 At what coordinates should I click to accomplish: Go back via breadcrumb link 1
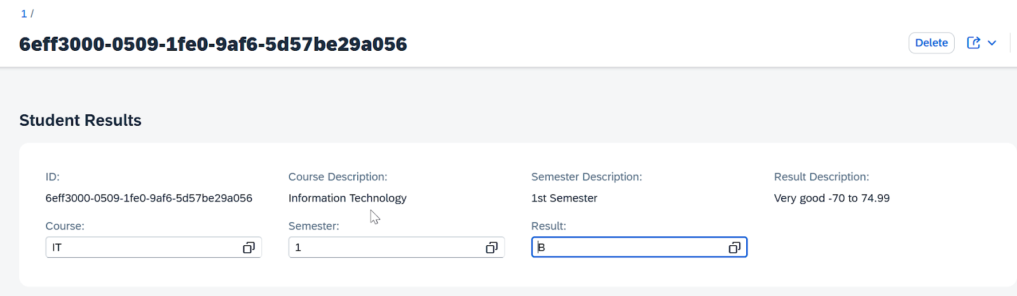tap(24, 13)
